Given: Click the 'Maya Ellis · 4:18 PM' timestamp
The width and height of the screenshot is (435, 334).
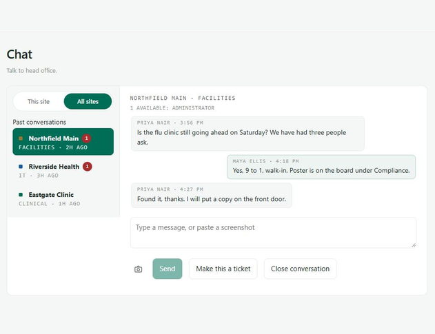Looking at the screenshot, I should click(x=266, y=161).
